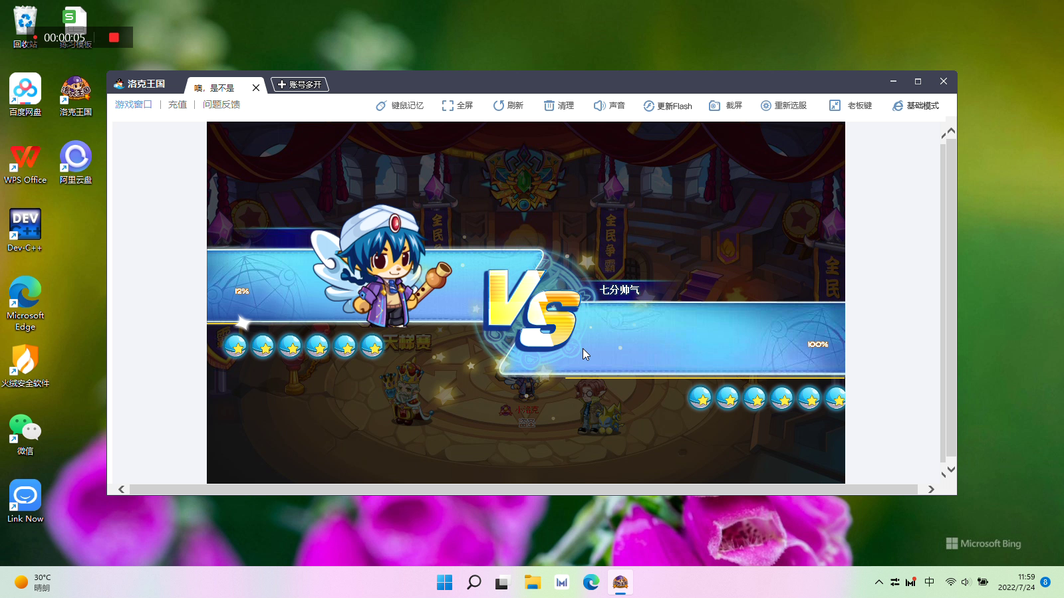Image resolution: width=1064 pixels, height=598 pixels.
Task: Choose 更新Flash in toolbar
Action: [668, 106]
